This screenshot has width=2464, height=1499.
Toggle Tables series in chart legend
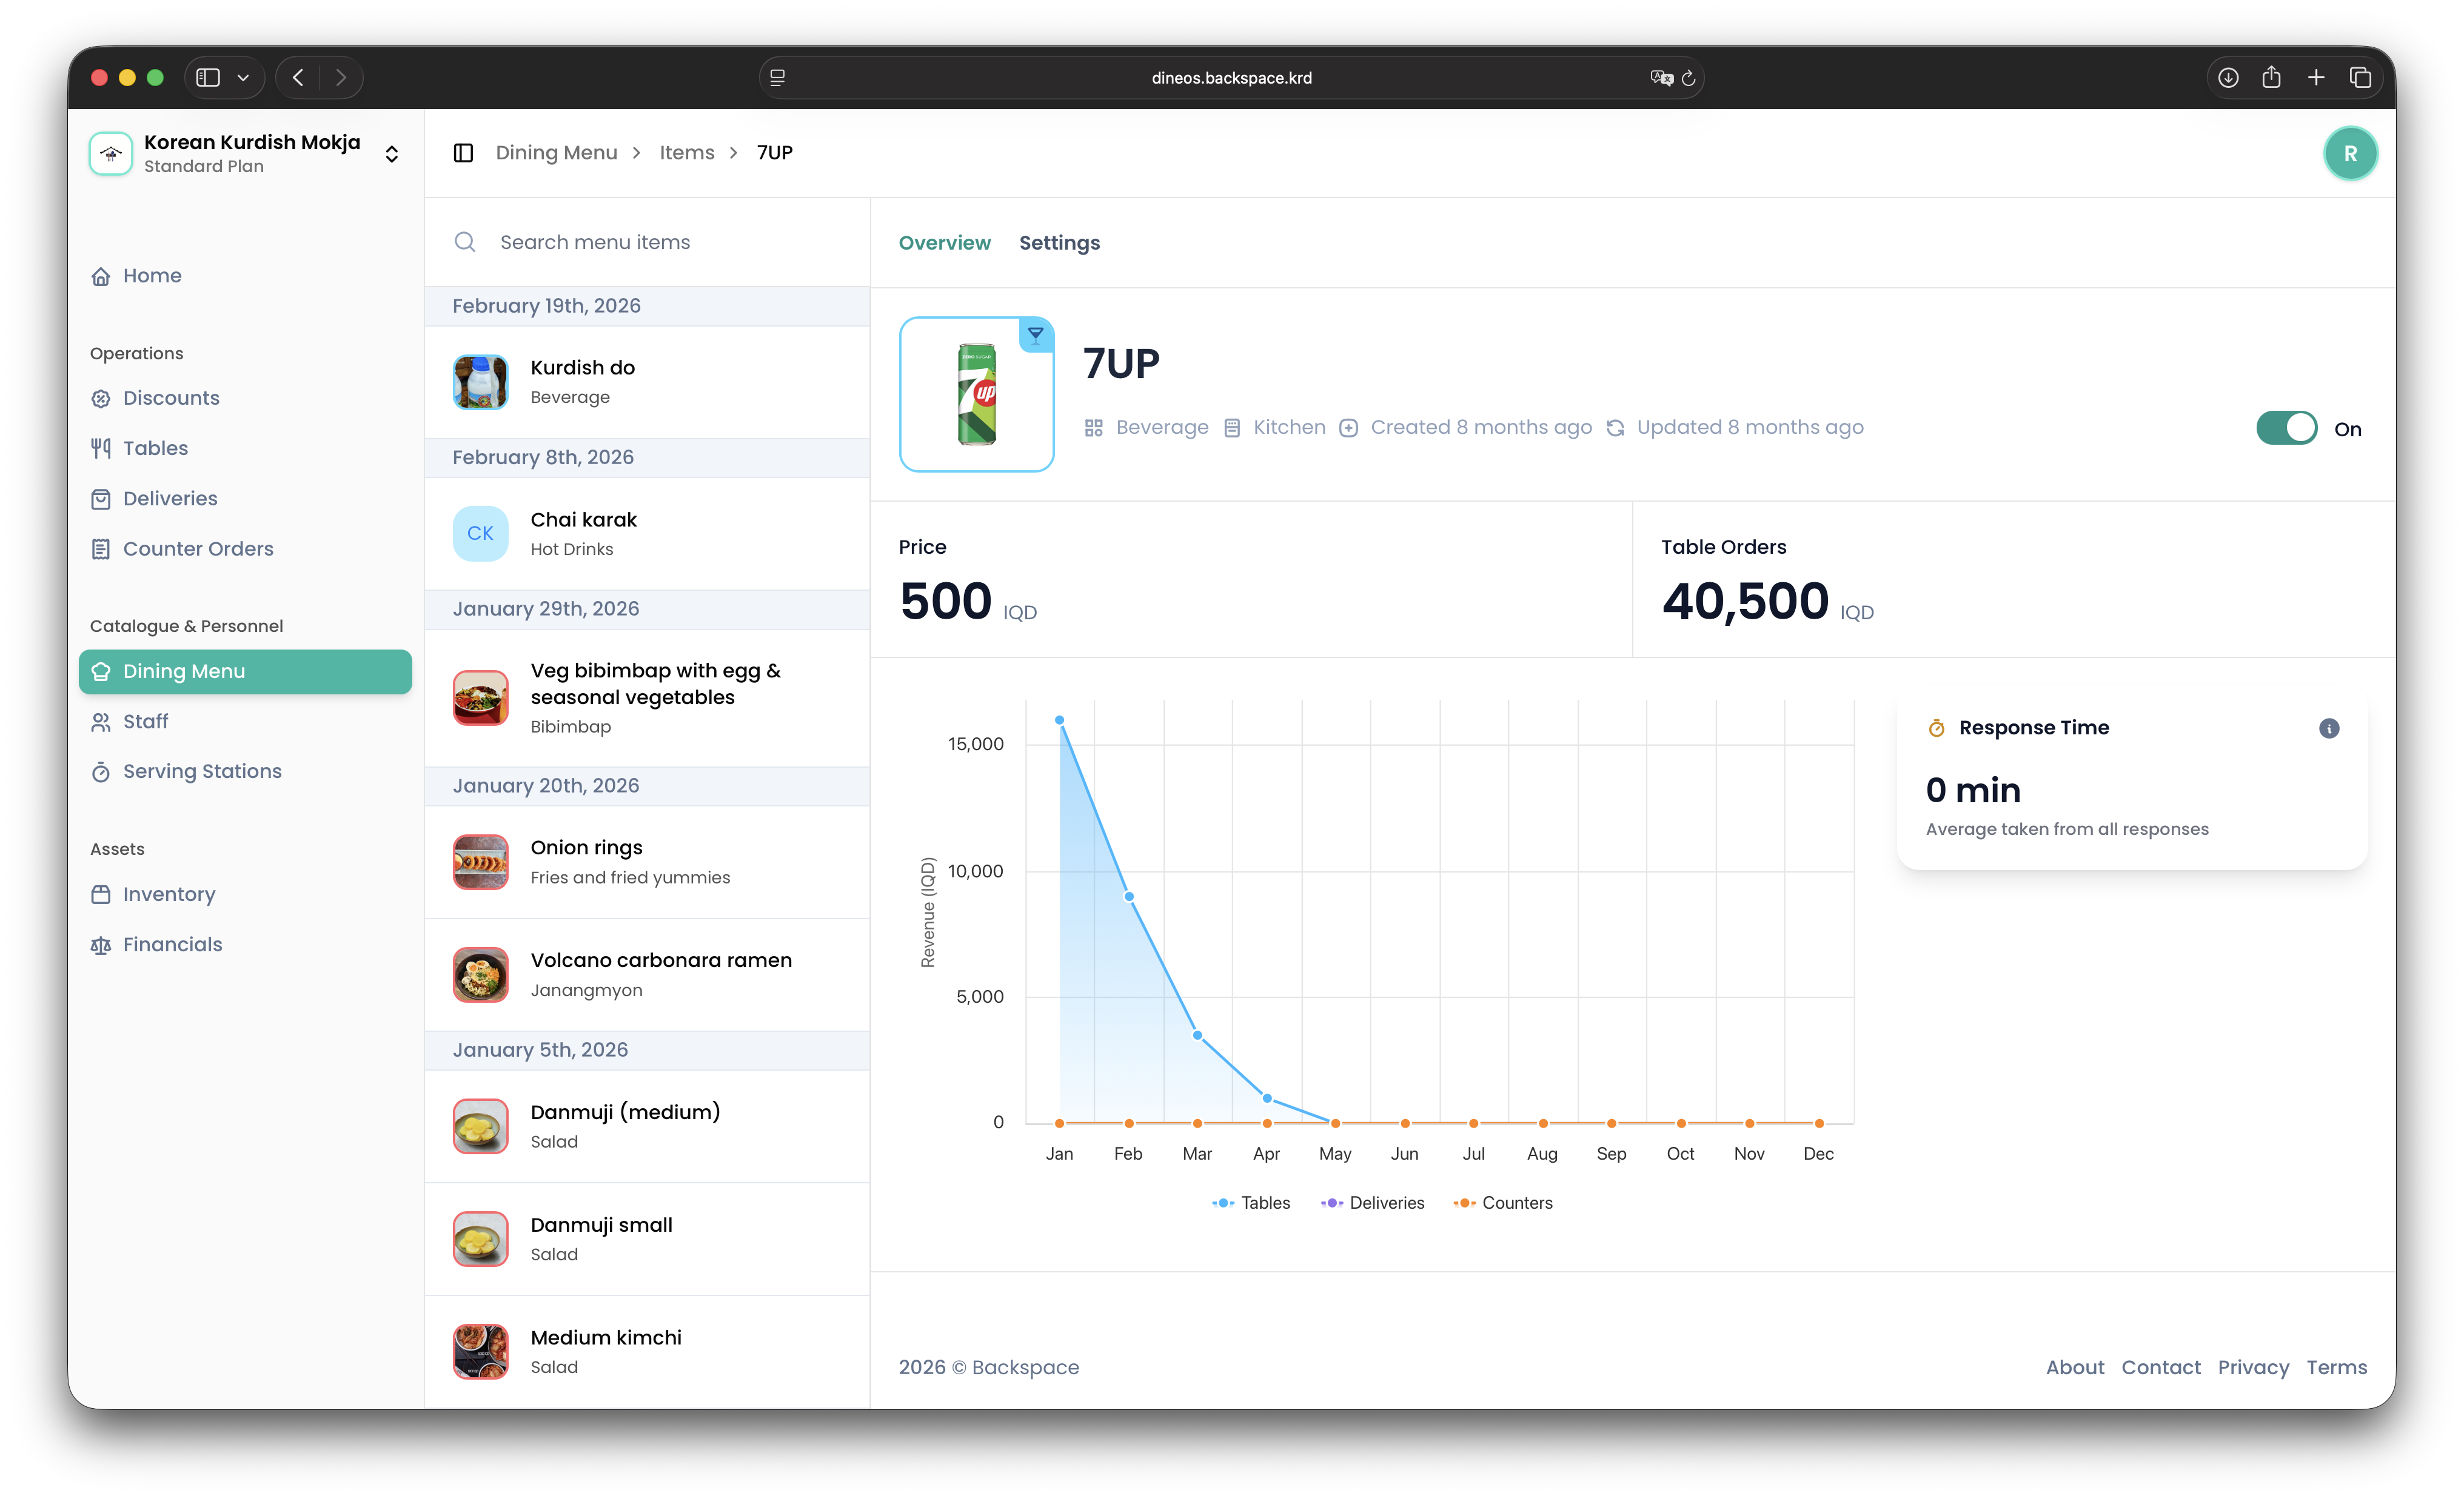1251,1203
